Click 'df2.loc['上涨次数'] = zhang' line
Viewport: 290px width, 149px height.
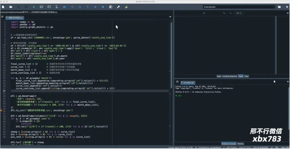point(27,142)
